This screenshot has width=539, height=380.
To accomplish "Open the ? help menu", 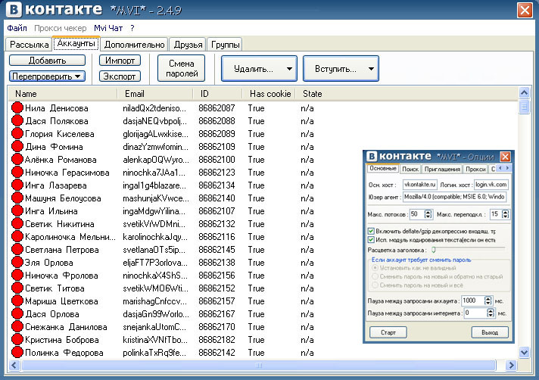I will (x=132, y=28).
